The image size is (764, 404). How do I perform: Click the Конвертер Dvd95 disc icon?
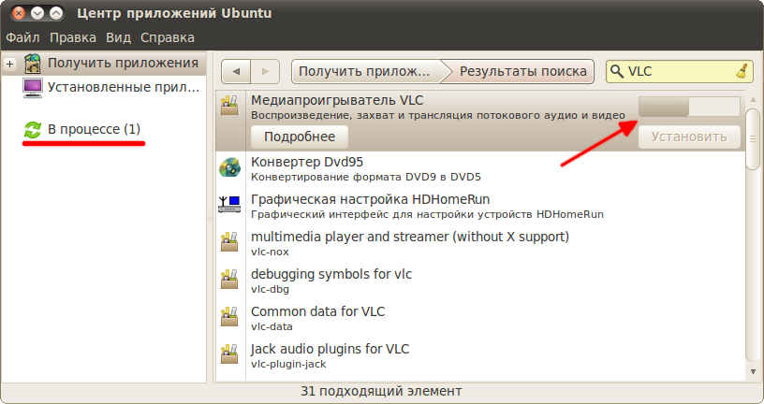tap(229, 167)
